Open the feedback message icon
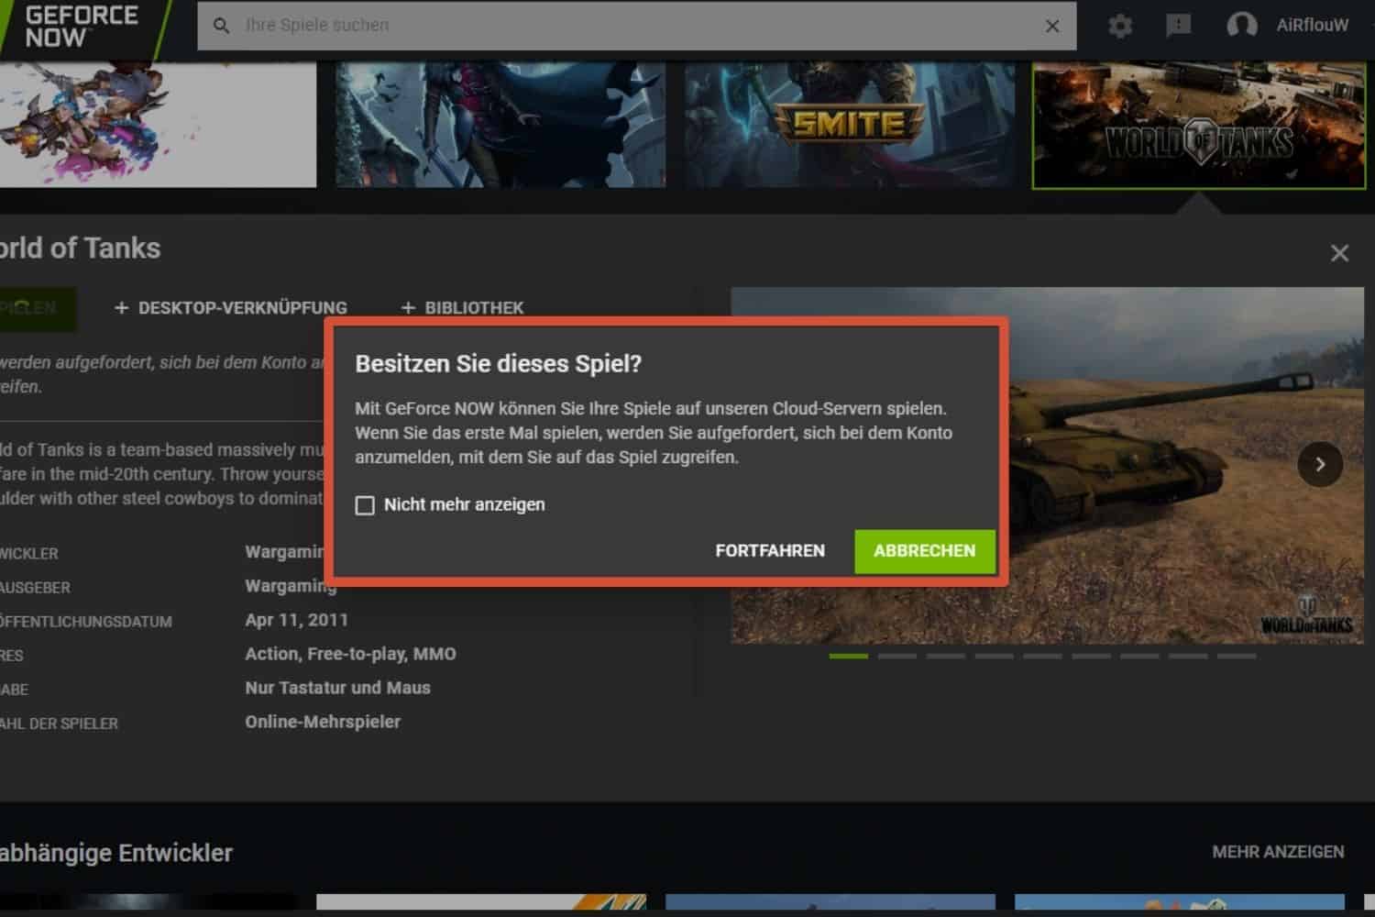1375x917 pixels. (x=1178, y=26)
